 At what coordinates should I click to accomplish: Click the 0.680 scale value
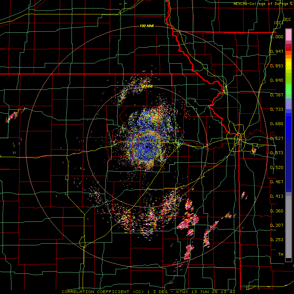[x=277, y=124]
